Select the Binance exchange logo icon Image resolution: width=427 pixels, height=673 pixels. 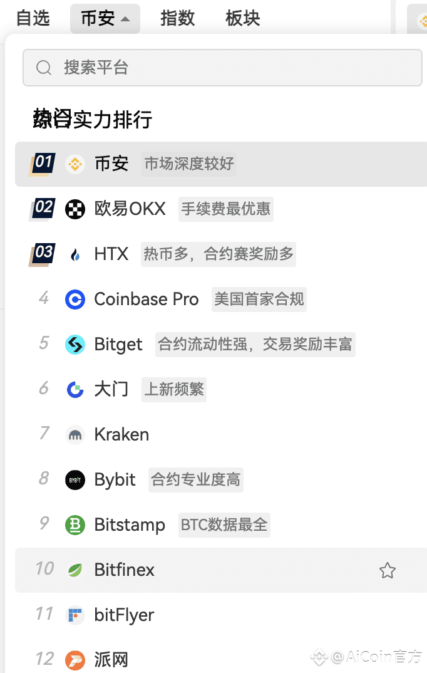pos(75,164)
